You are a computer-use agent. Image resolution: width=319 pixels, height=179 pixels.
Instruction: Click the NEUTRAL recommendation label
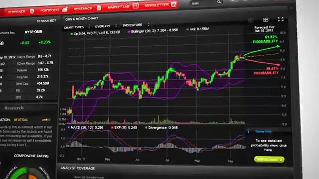[x=21, y=120]
